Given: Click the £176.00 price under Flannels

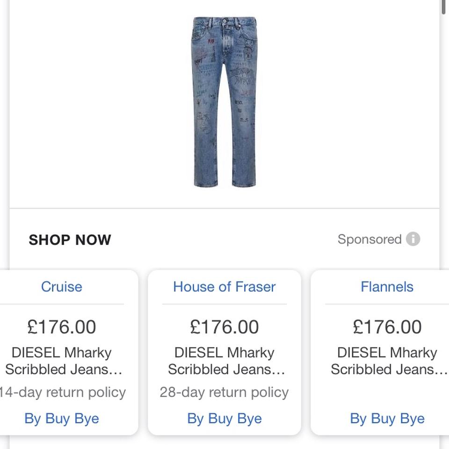Looking at the screenshot, I should click(387, 327).
